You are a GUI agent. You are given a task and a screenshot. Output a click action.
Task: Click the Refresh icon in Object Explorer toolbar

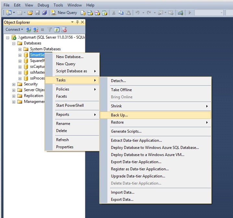tap(57, 30)
